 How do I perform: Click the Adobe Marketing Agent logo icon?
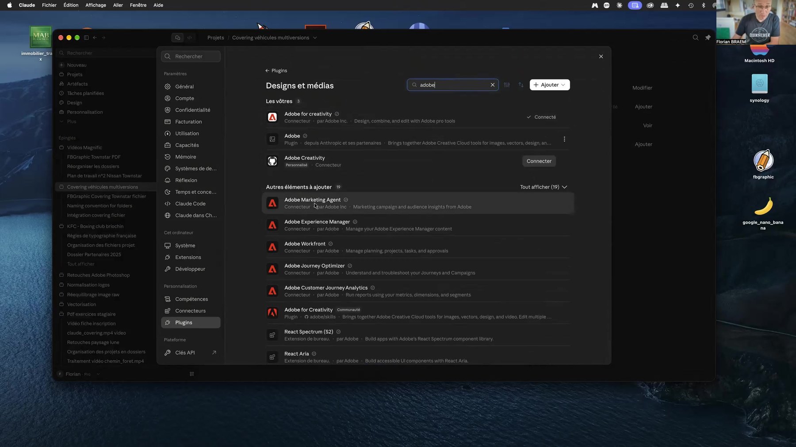pos(272,203)
